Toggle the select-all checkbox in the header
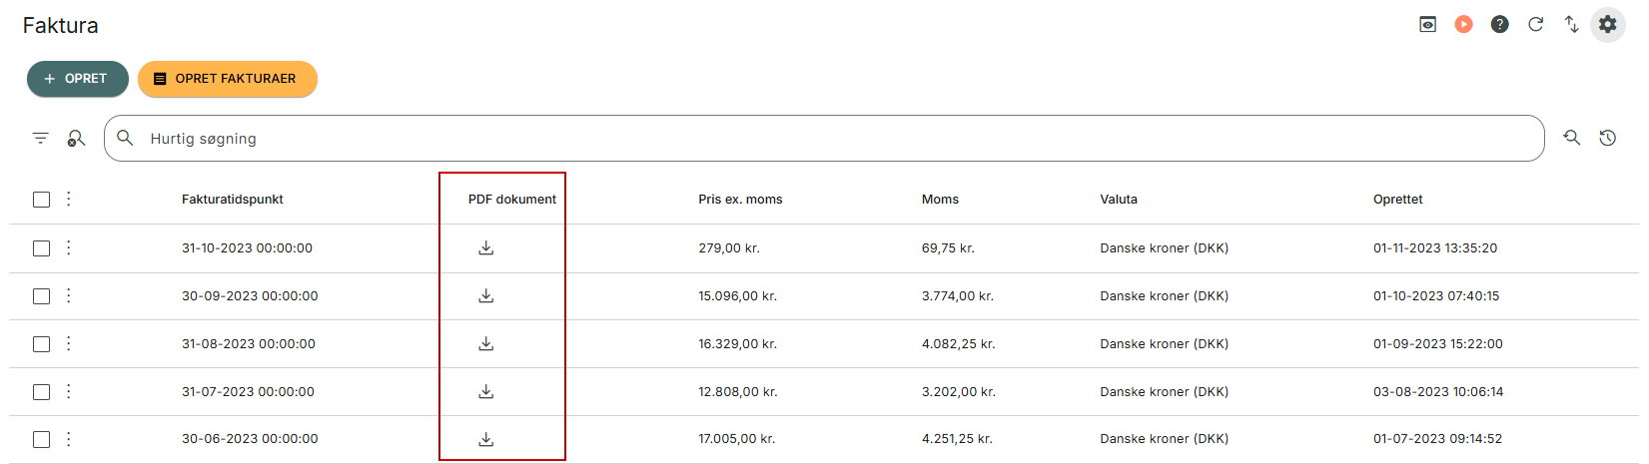Image resolution: width=1649 pixels, height=464 pixels. point(41,200)
